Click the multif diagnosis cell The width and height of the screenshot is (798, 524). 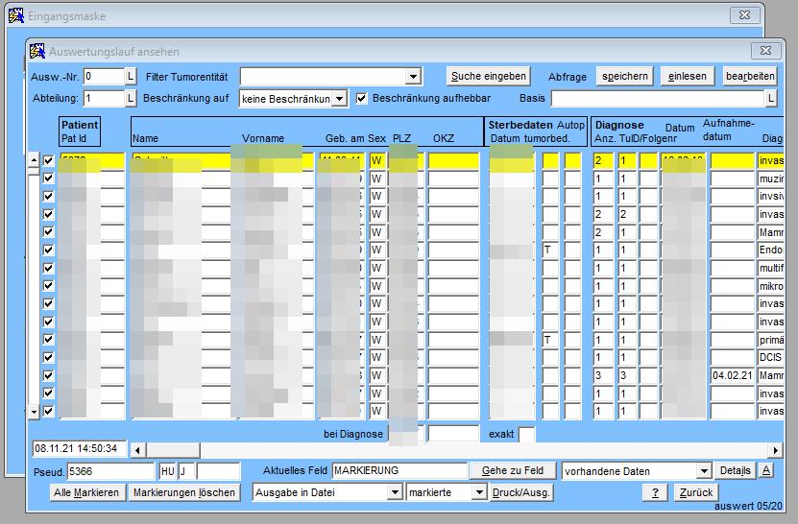tap(770, 268)
